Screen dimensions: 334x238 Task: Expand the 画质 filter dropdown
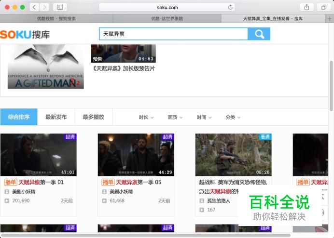[175, 117]
